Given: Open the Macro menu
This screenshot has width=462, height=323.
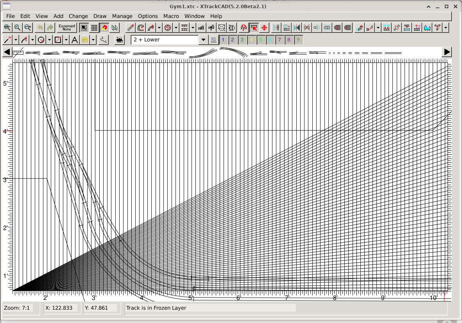Looking at the screenshot, I should tap(171, 16).
